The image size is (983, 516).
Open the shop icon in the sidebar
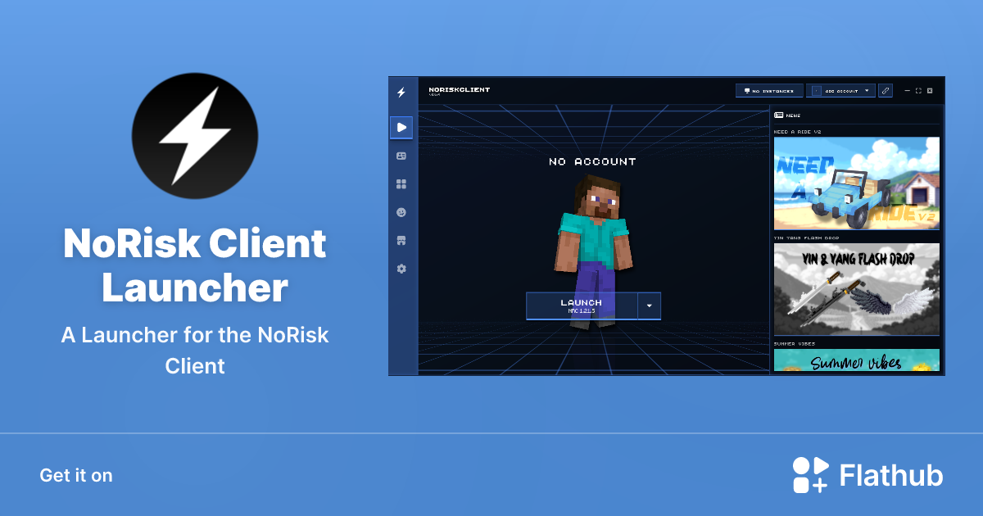401,240
